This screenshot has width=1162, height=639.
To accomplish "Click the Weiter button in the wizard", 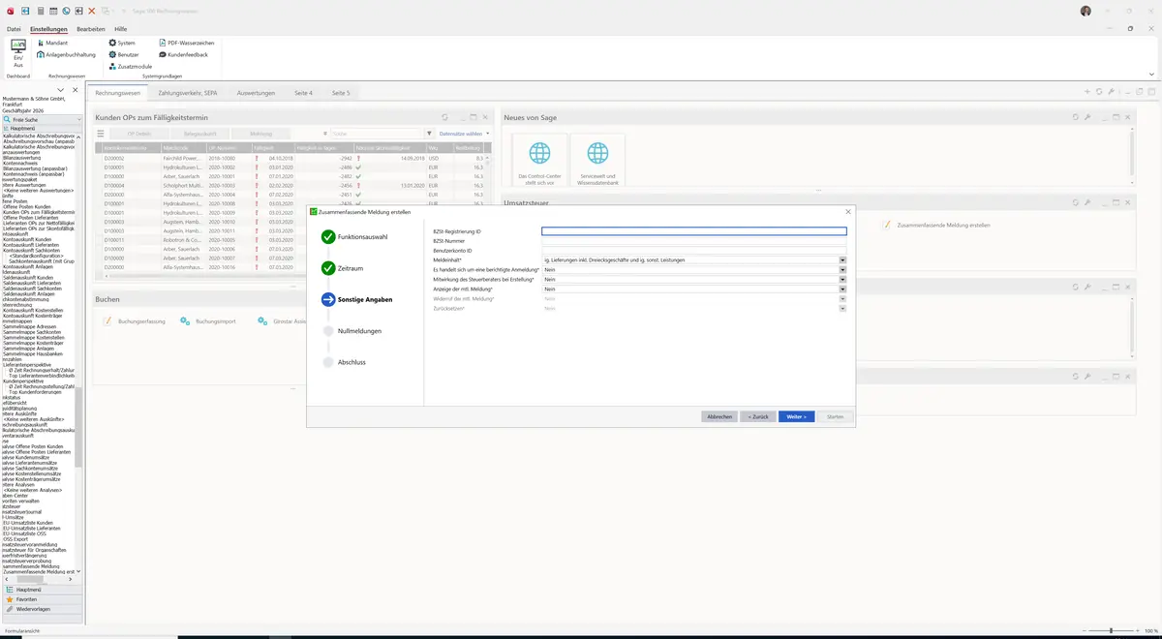I will coord(796,416).
